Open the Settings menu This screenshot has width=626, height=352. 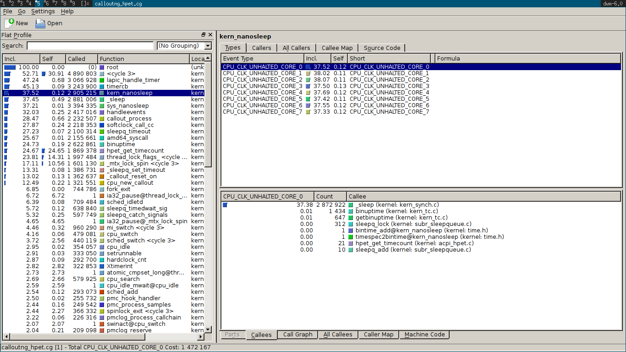tap(43, 11)
